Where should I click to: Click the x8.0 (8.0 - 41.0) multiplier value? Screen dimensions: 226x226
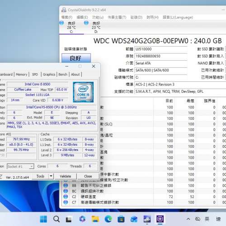(21, 145)
